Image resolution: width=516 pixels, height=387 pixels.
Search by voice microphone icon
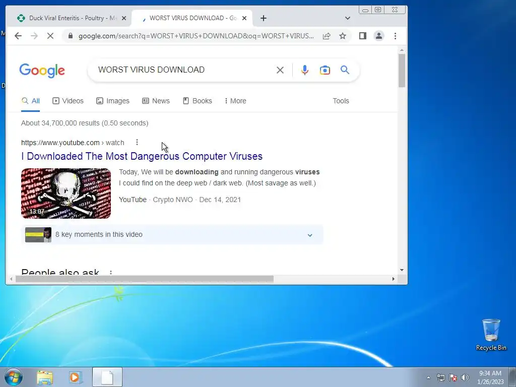(305, 70)
